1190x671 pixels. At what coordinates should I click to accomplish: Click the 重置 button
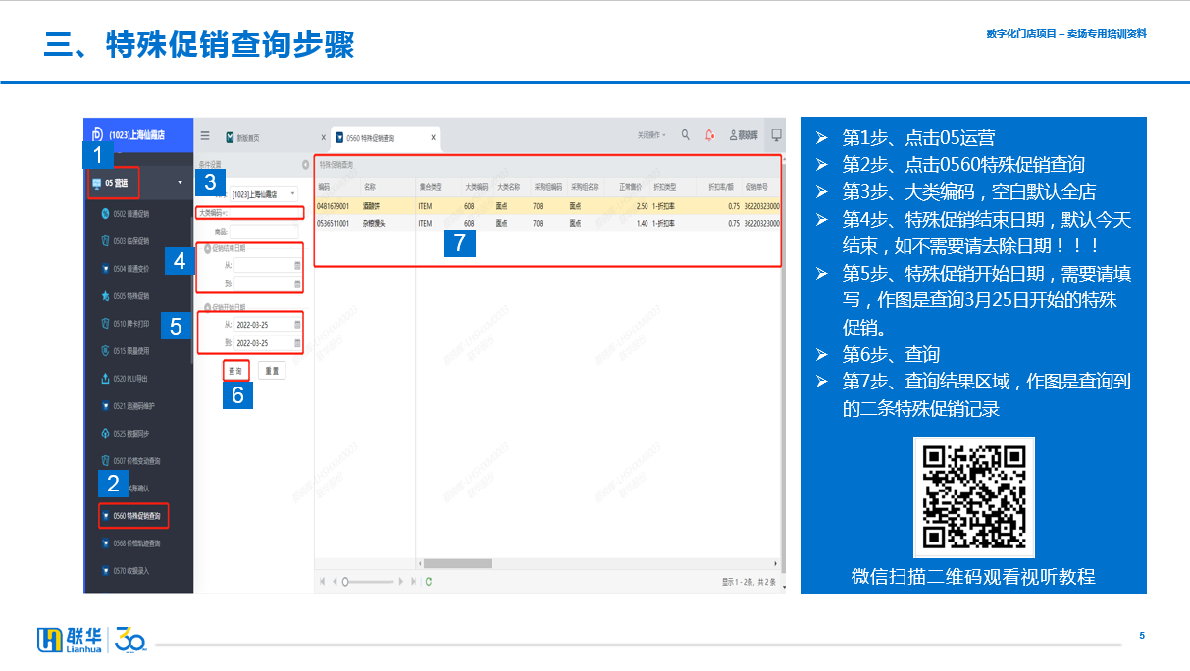tap(272, 371)
